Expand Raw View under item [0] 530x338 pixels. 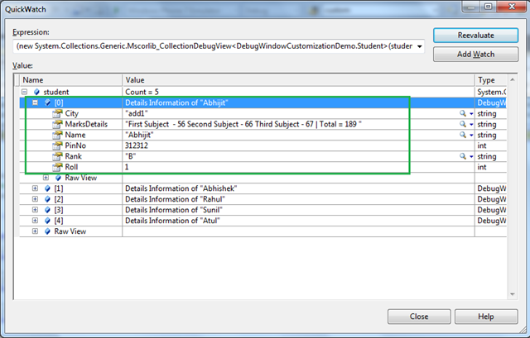[x=46, y=178]
